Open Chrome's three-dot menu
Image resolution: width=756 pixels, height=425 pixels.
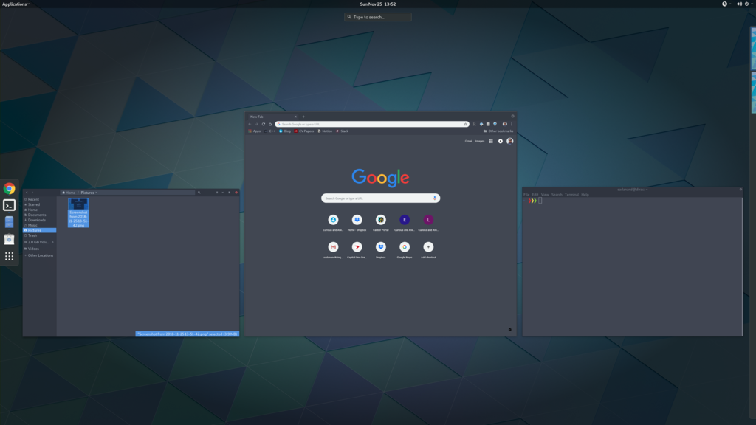coord(512,124)
